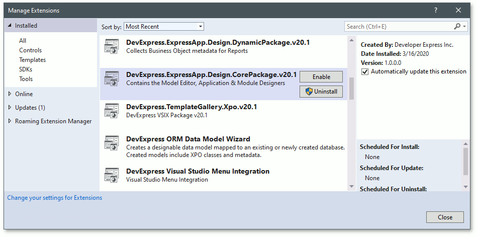Select the All subcategory
Image resolution: width=477 pixels, height=237 pixels.
(23, 41)
